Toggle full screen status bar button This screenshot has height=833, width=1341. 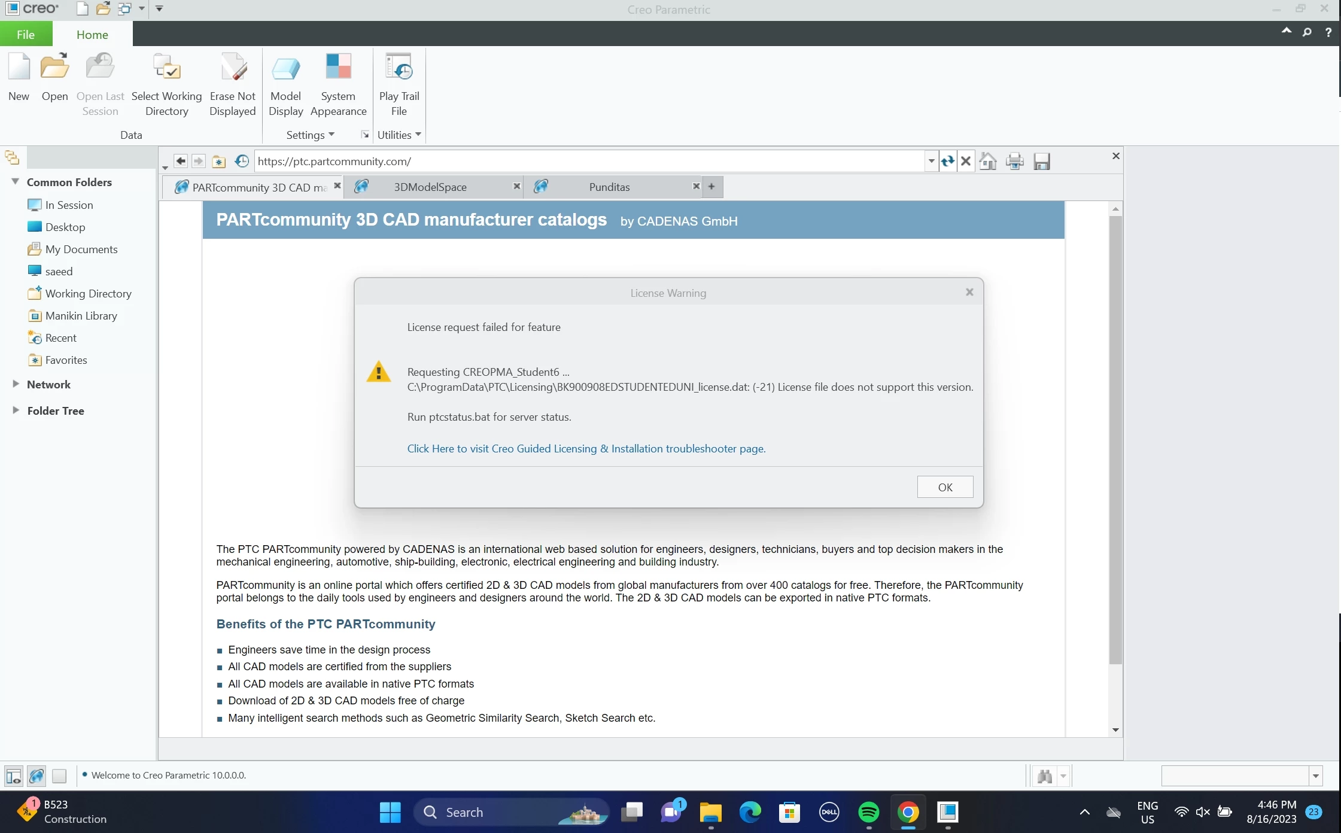coord(59,776)
